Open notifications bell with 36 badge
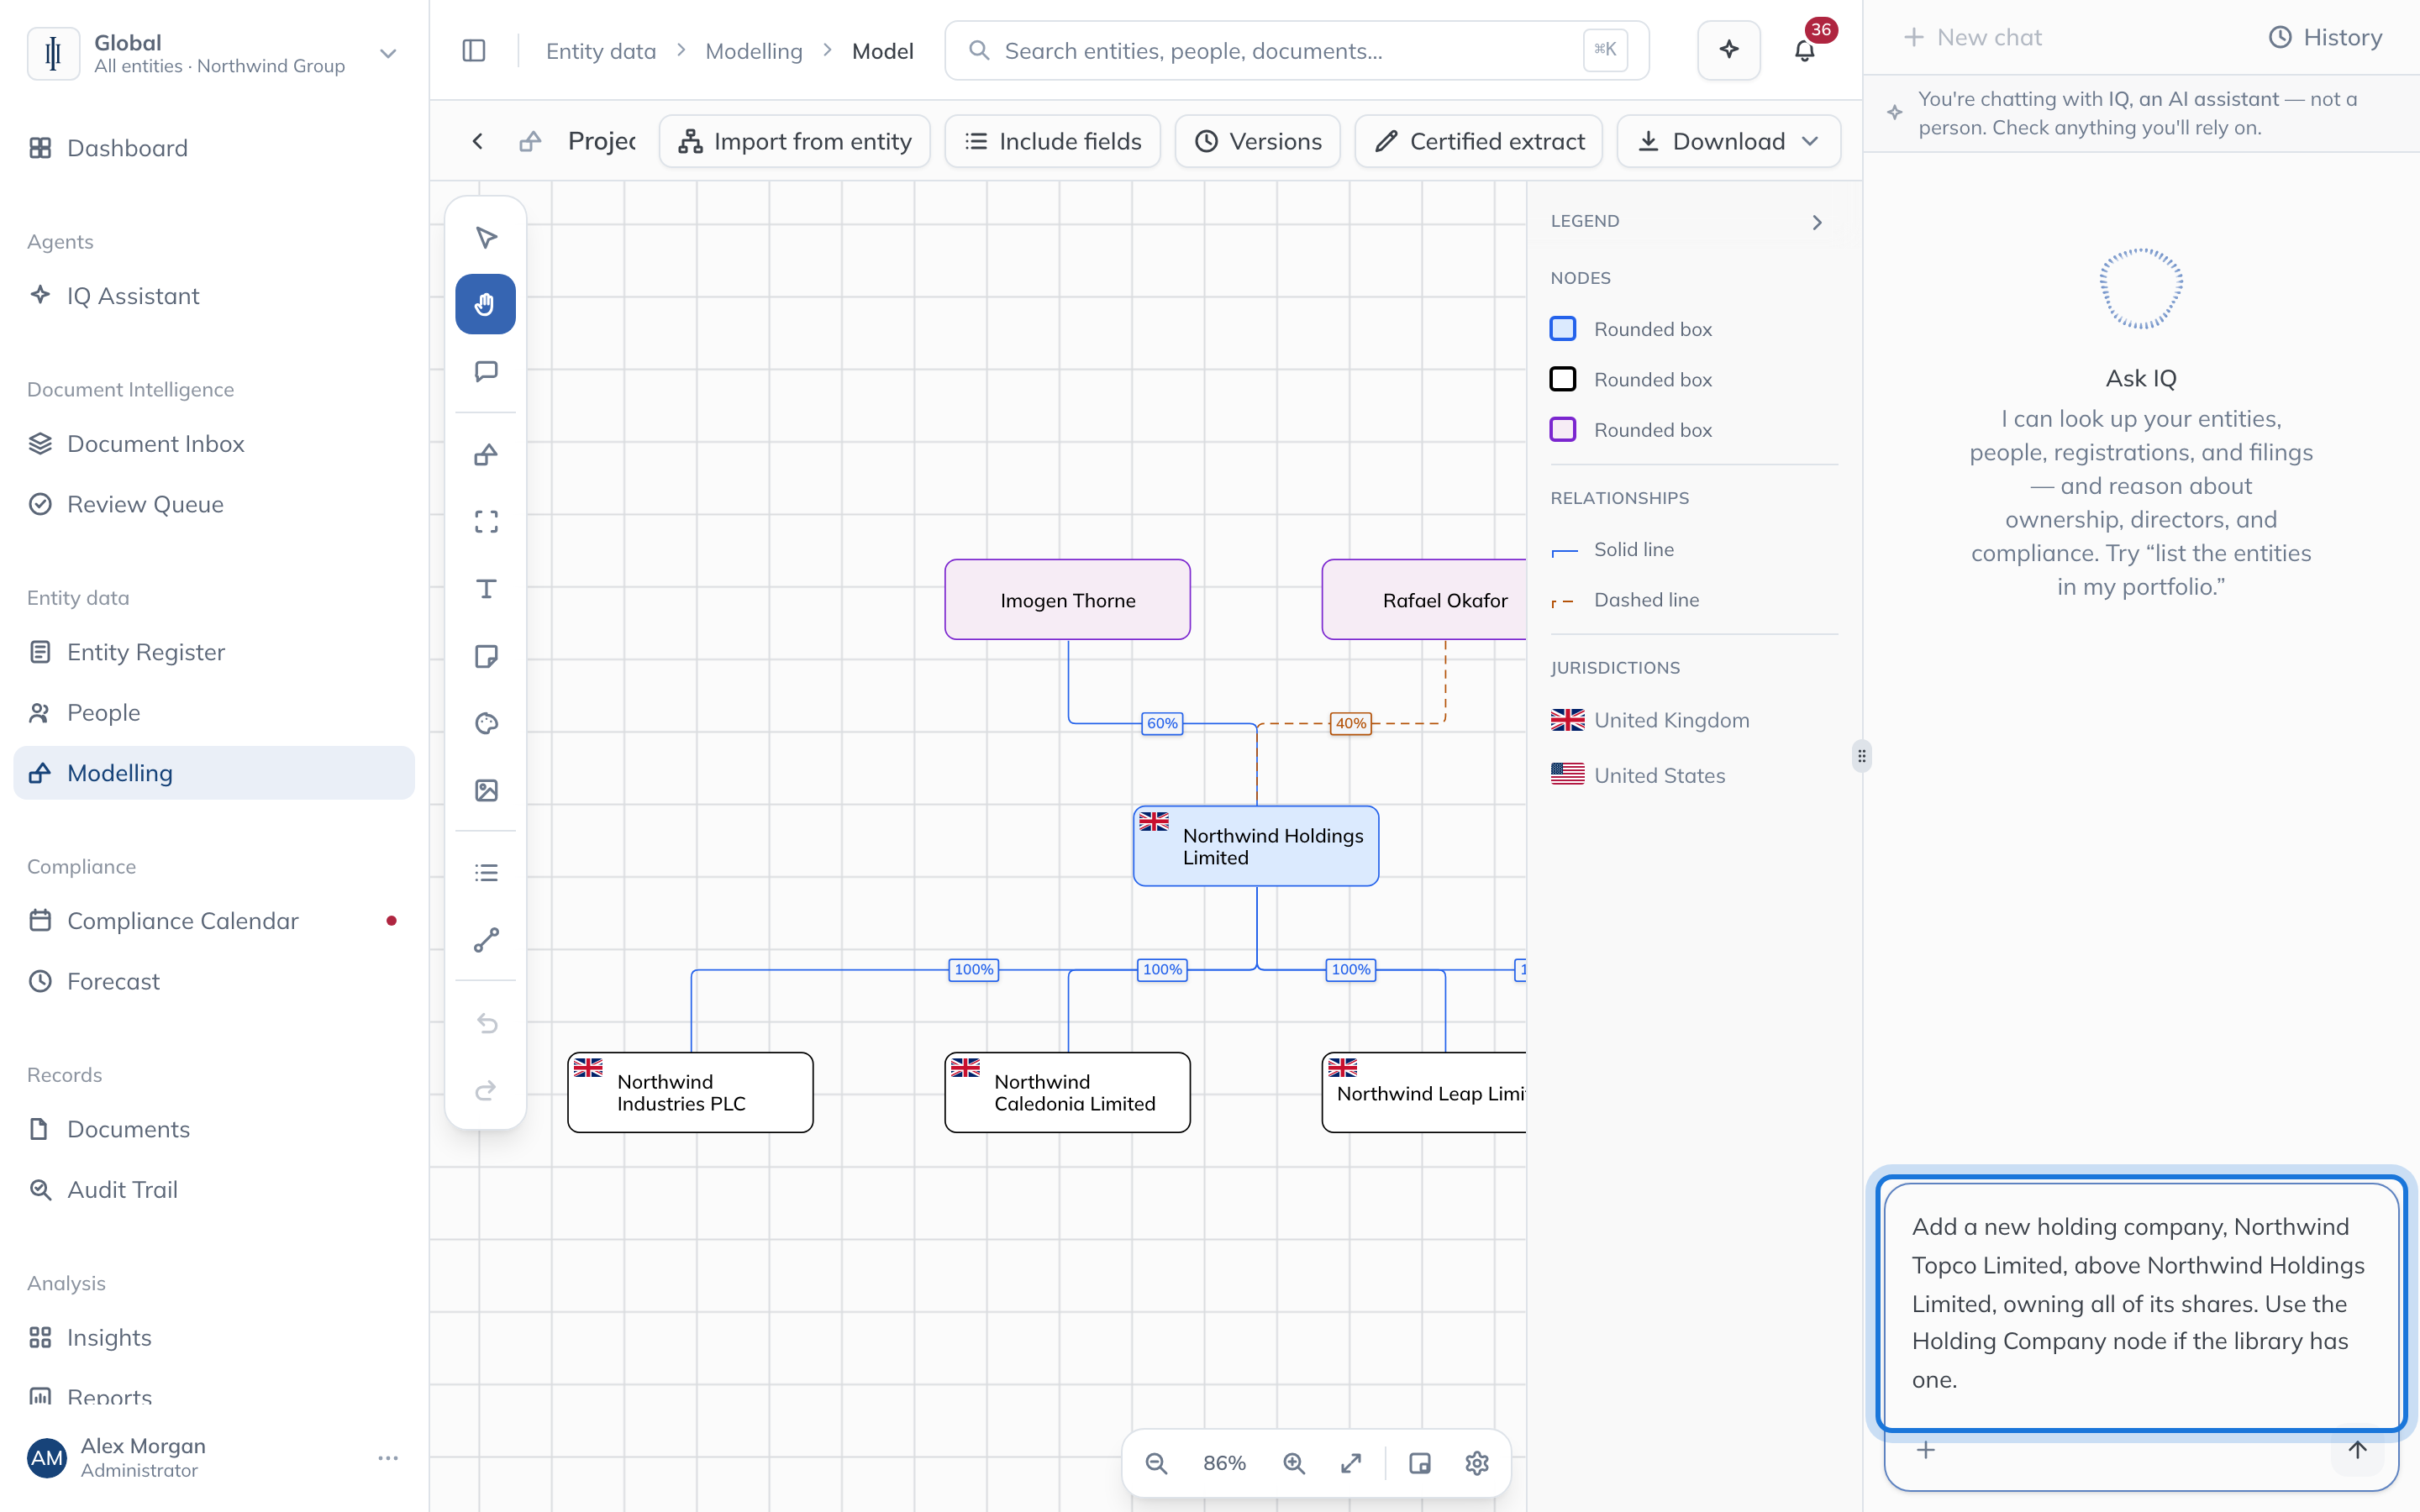2420x1512 pixels. point(1805,50)
